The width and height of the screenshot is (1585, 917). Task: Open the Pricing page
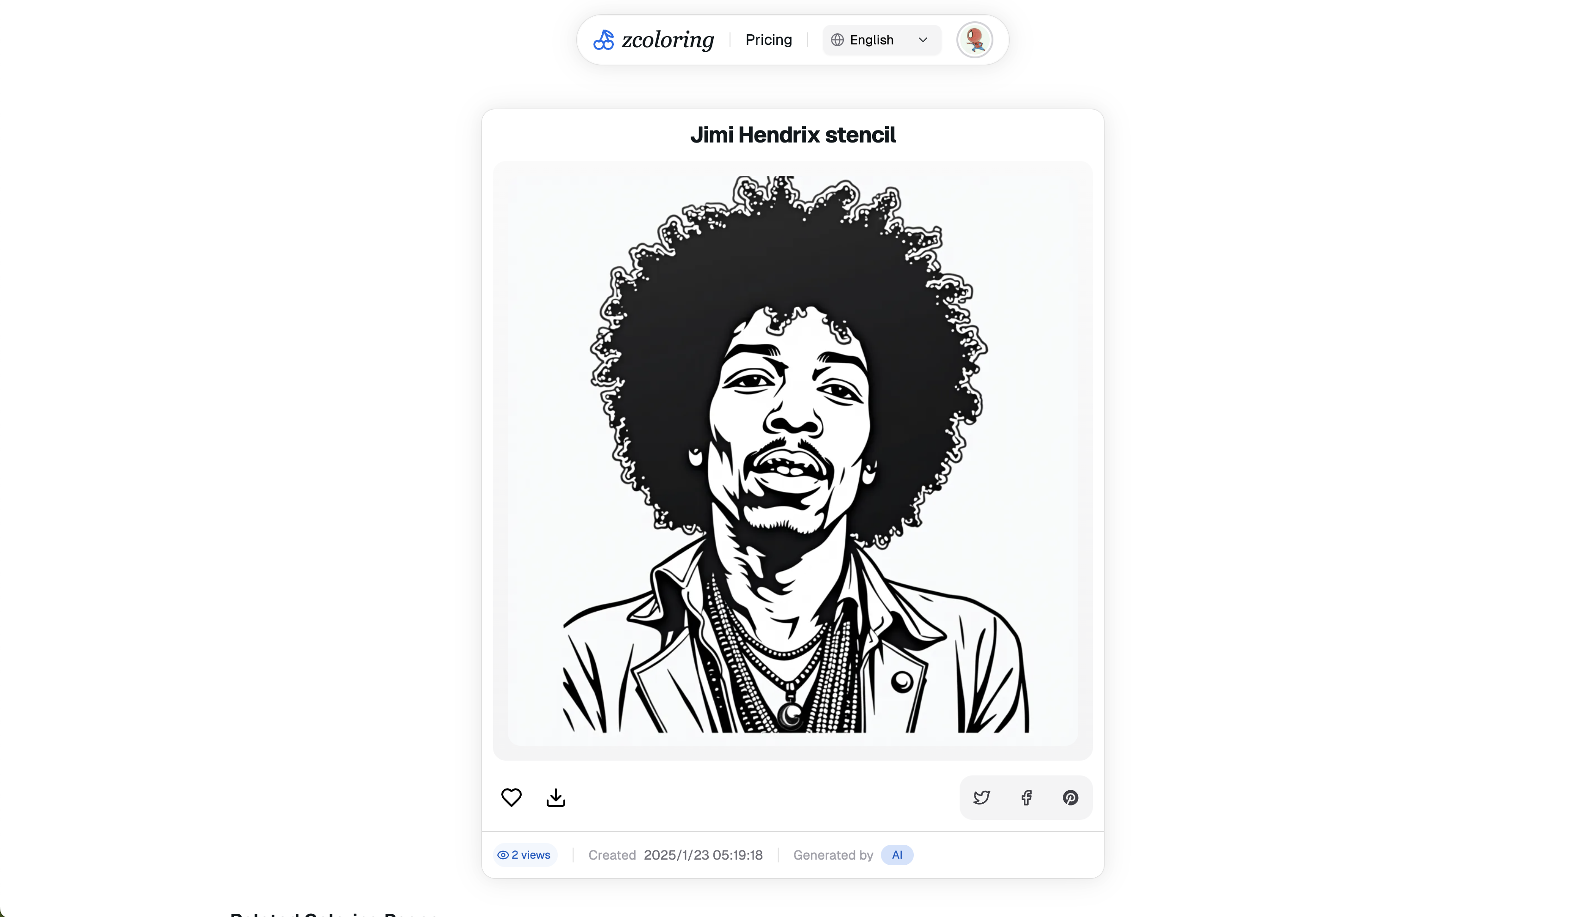point(768,40)
